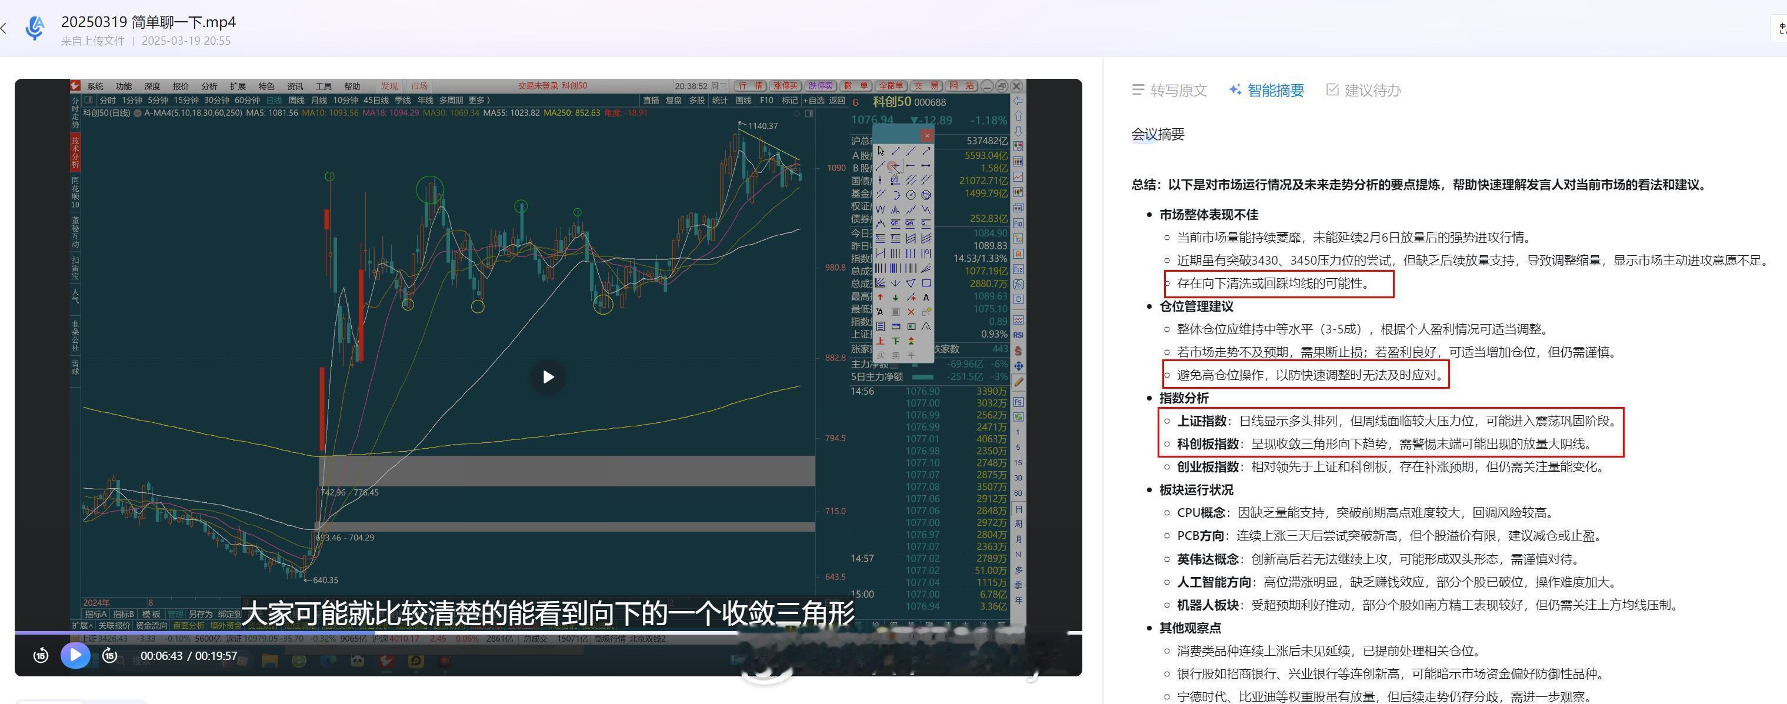
Task: Go back using the top-left arrow
Action: (x=4, y=28)
